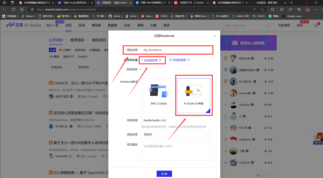Open the 项目标签 filter dropdown on the project list
The height and width of the screenshot is (178, 323).
[92, 67]
